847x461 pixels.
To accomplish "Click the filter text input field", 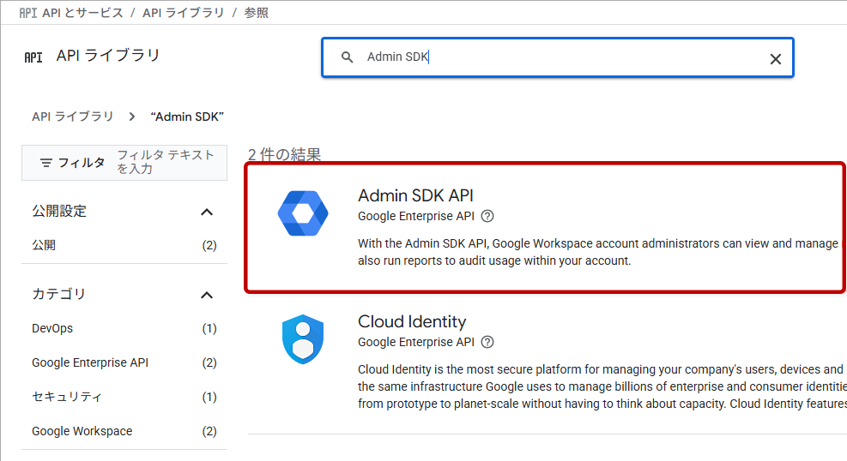I will [167, 162].
